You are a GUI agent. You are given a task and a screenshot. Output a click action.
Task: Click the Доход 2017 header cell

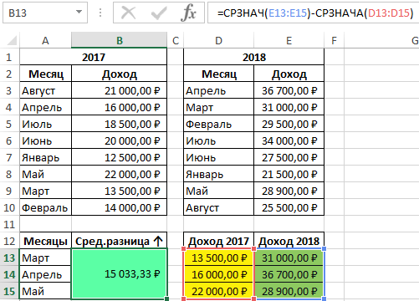(x=219, y=241)
